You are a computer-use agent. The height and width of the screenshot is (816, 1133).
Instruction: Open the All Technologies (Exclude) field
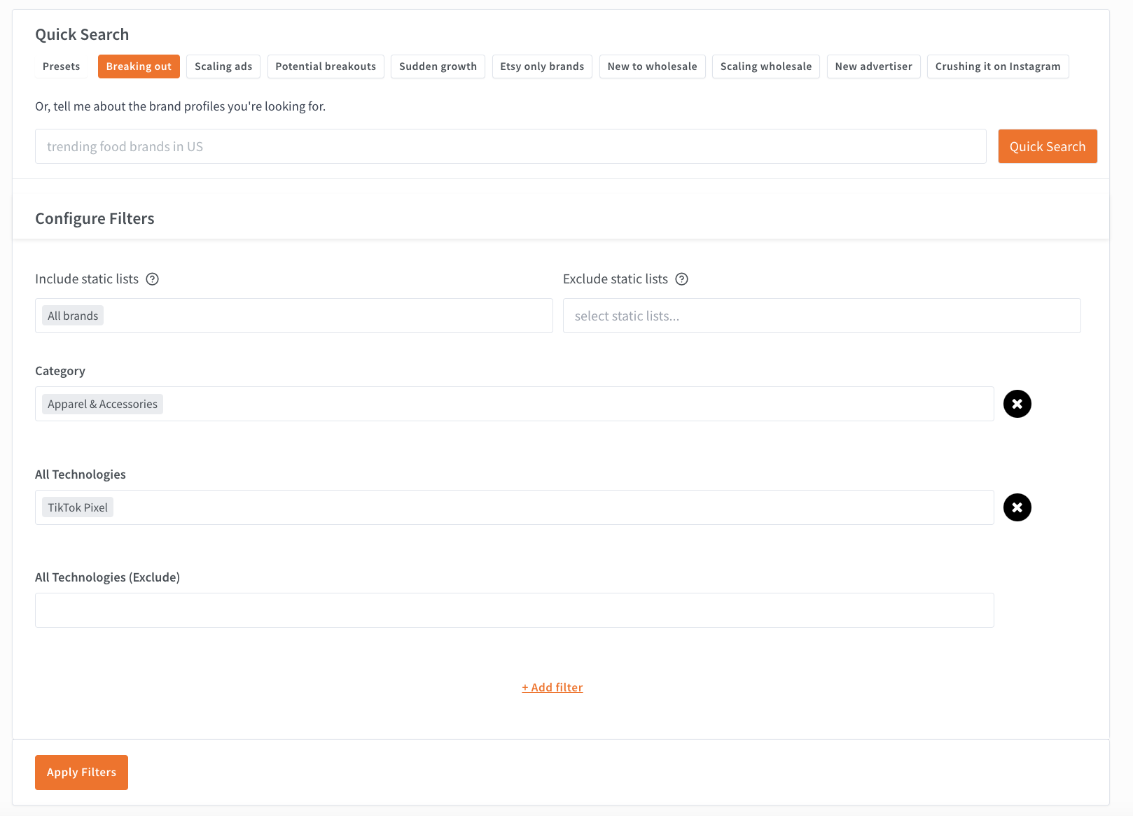(514, 610)
